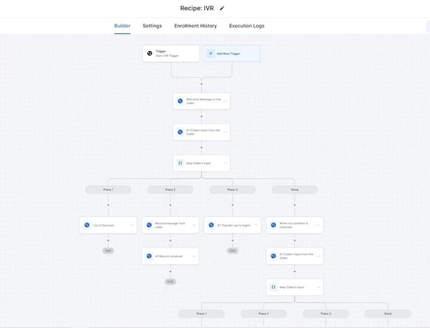The height and width of the screenshot is (328, 430).
Task: Add a step below When no condition is matched
Action: (x=295, y=240)
